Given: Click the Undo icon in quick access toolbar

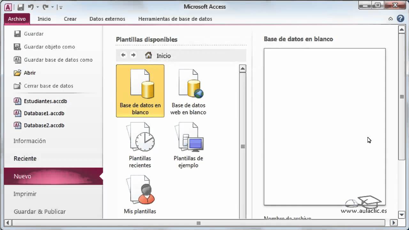Looking at the screenshot, I should click(x=31, y=7).
